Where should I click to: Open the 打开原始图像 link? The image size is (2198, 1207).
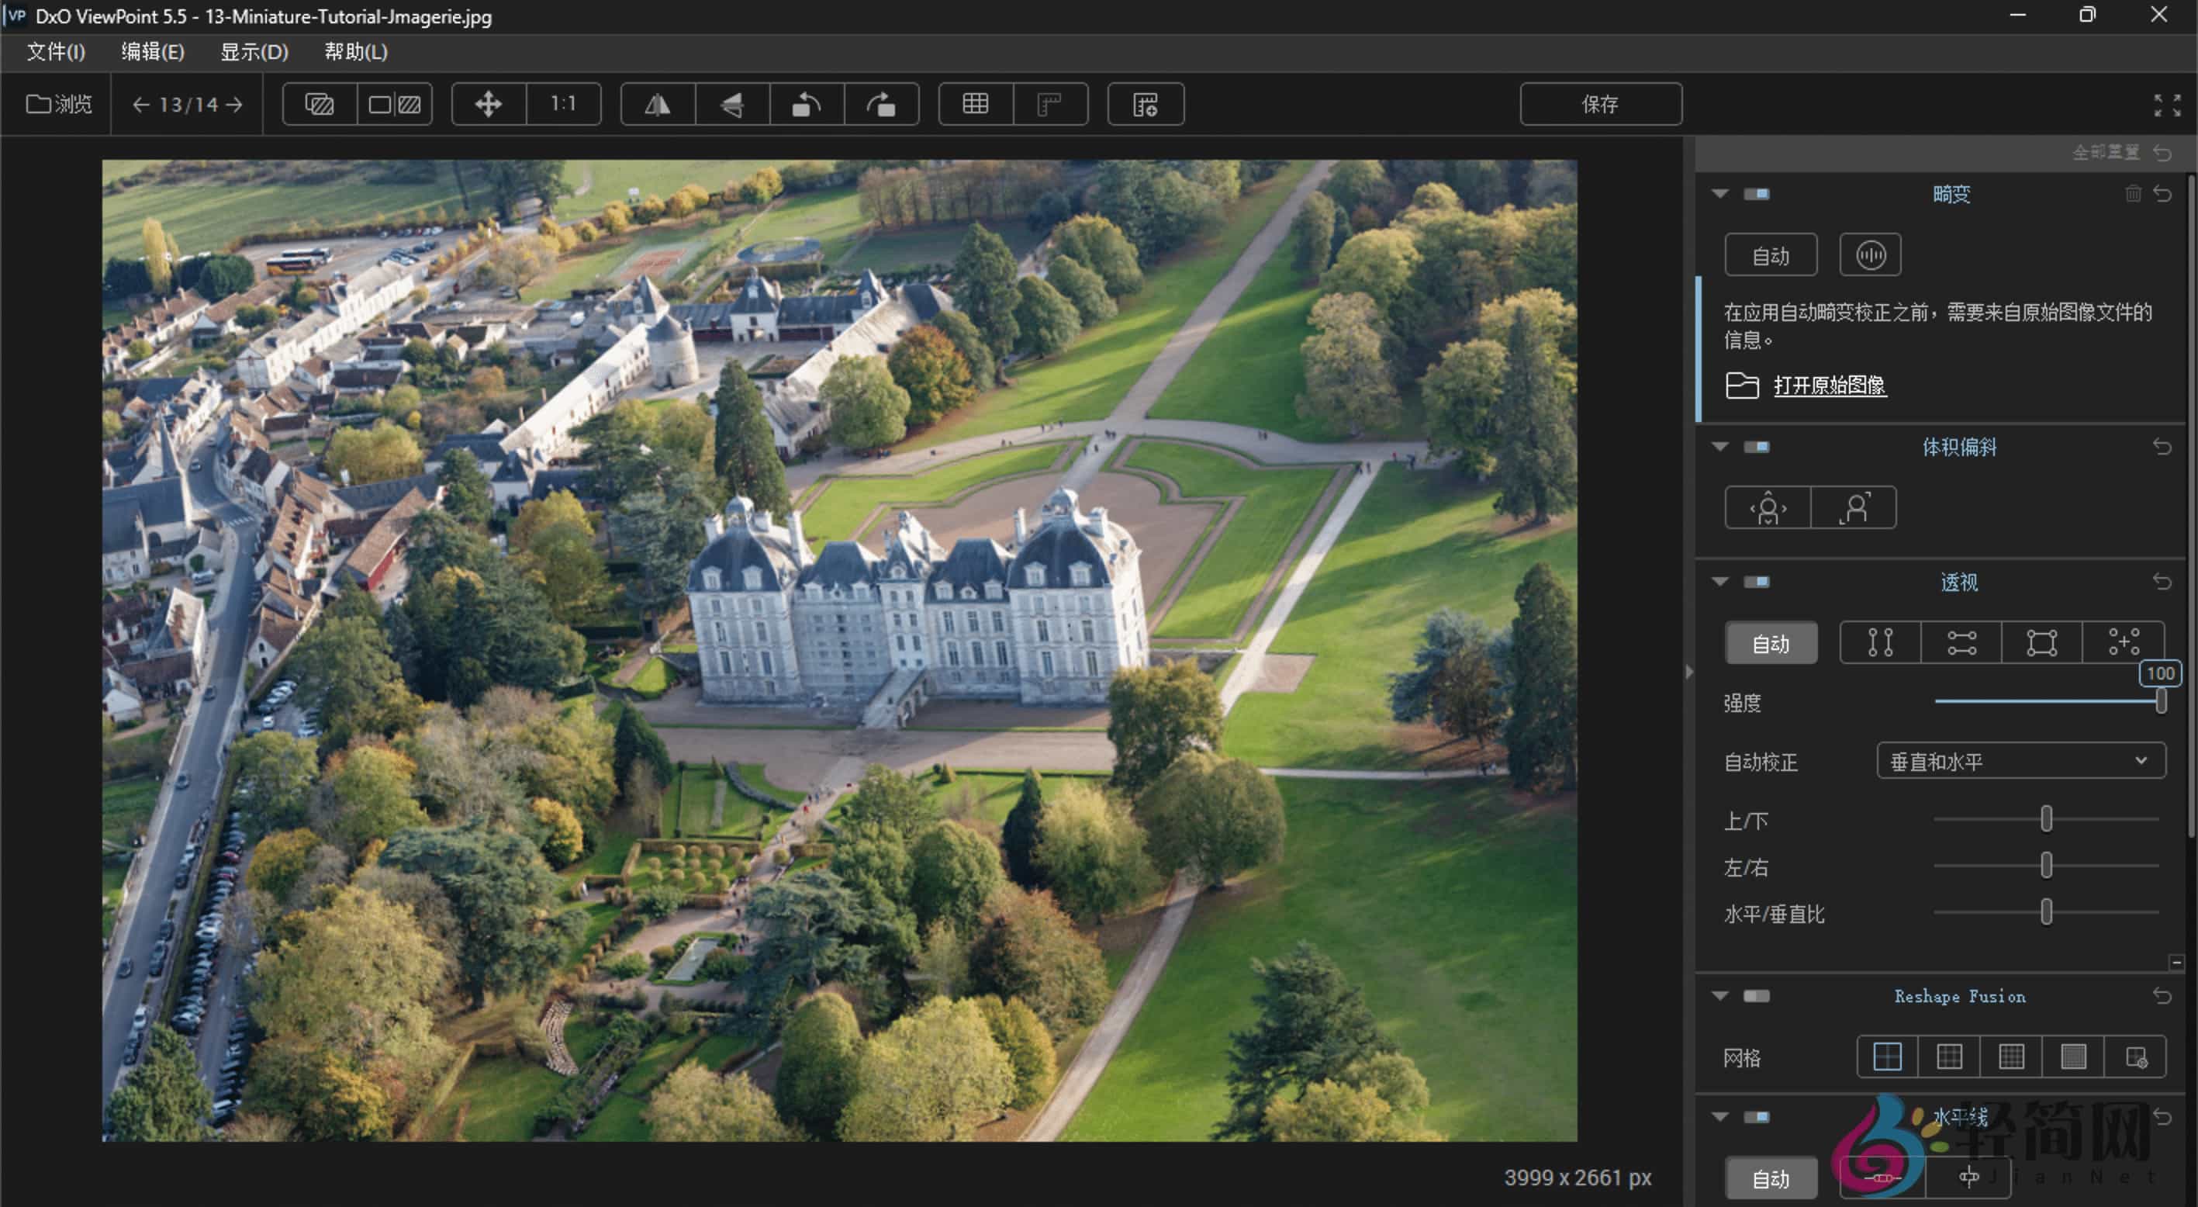point(1832,386)
